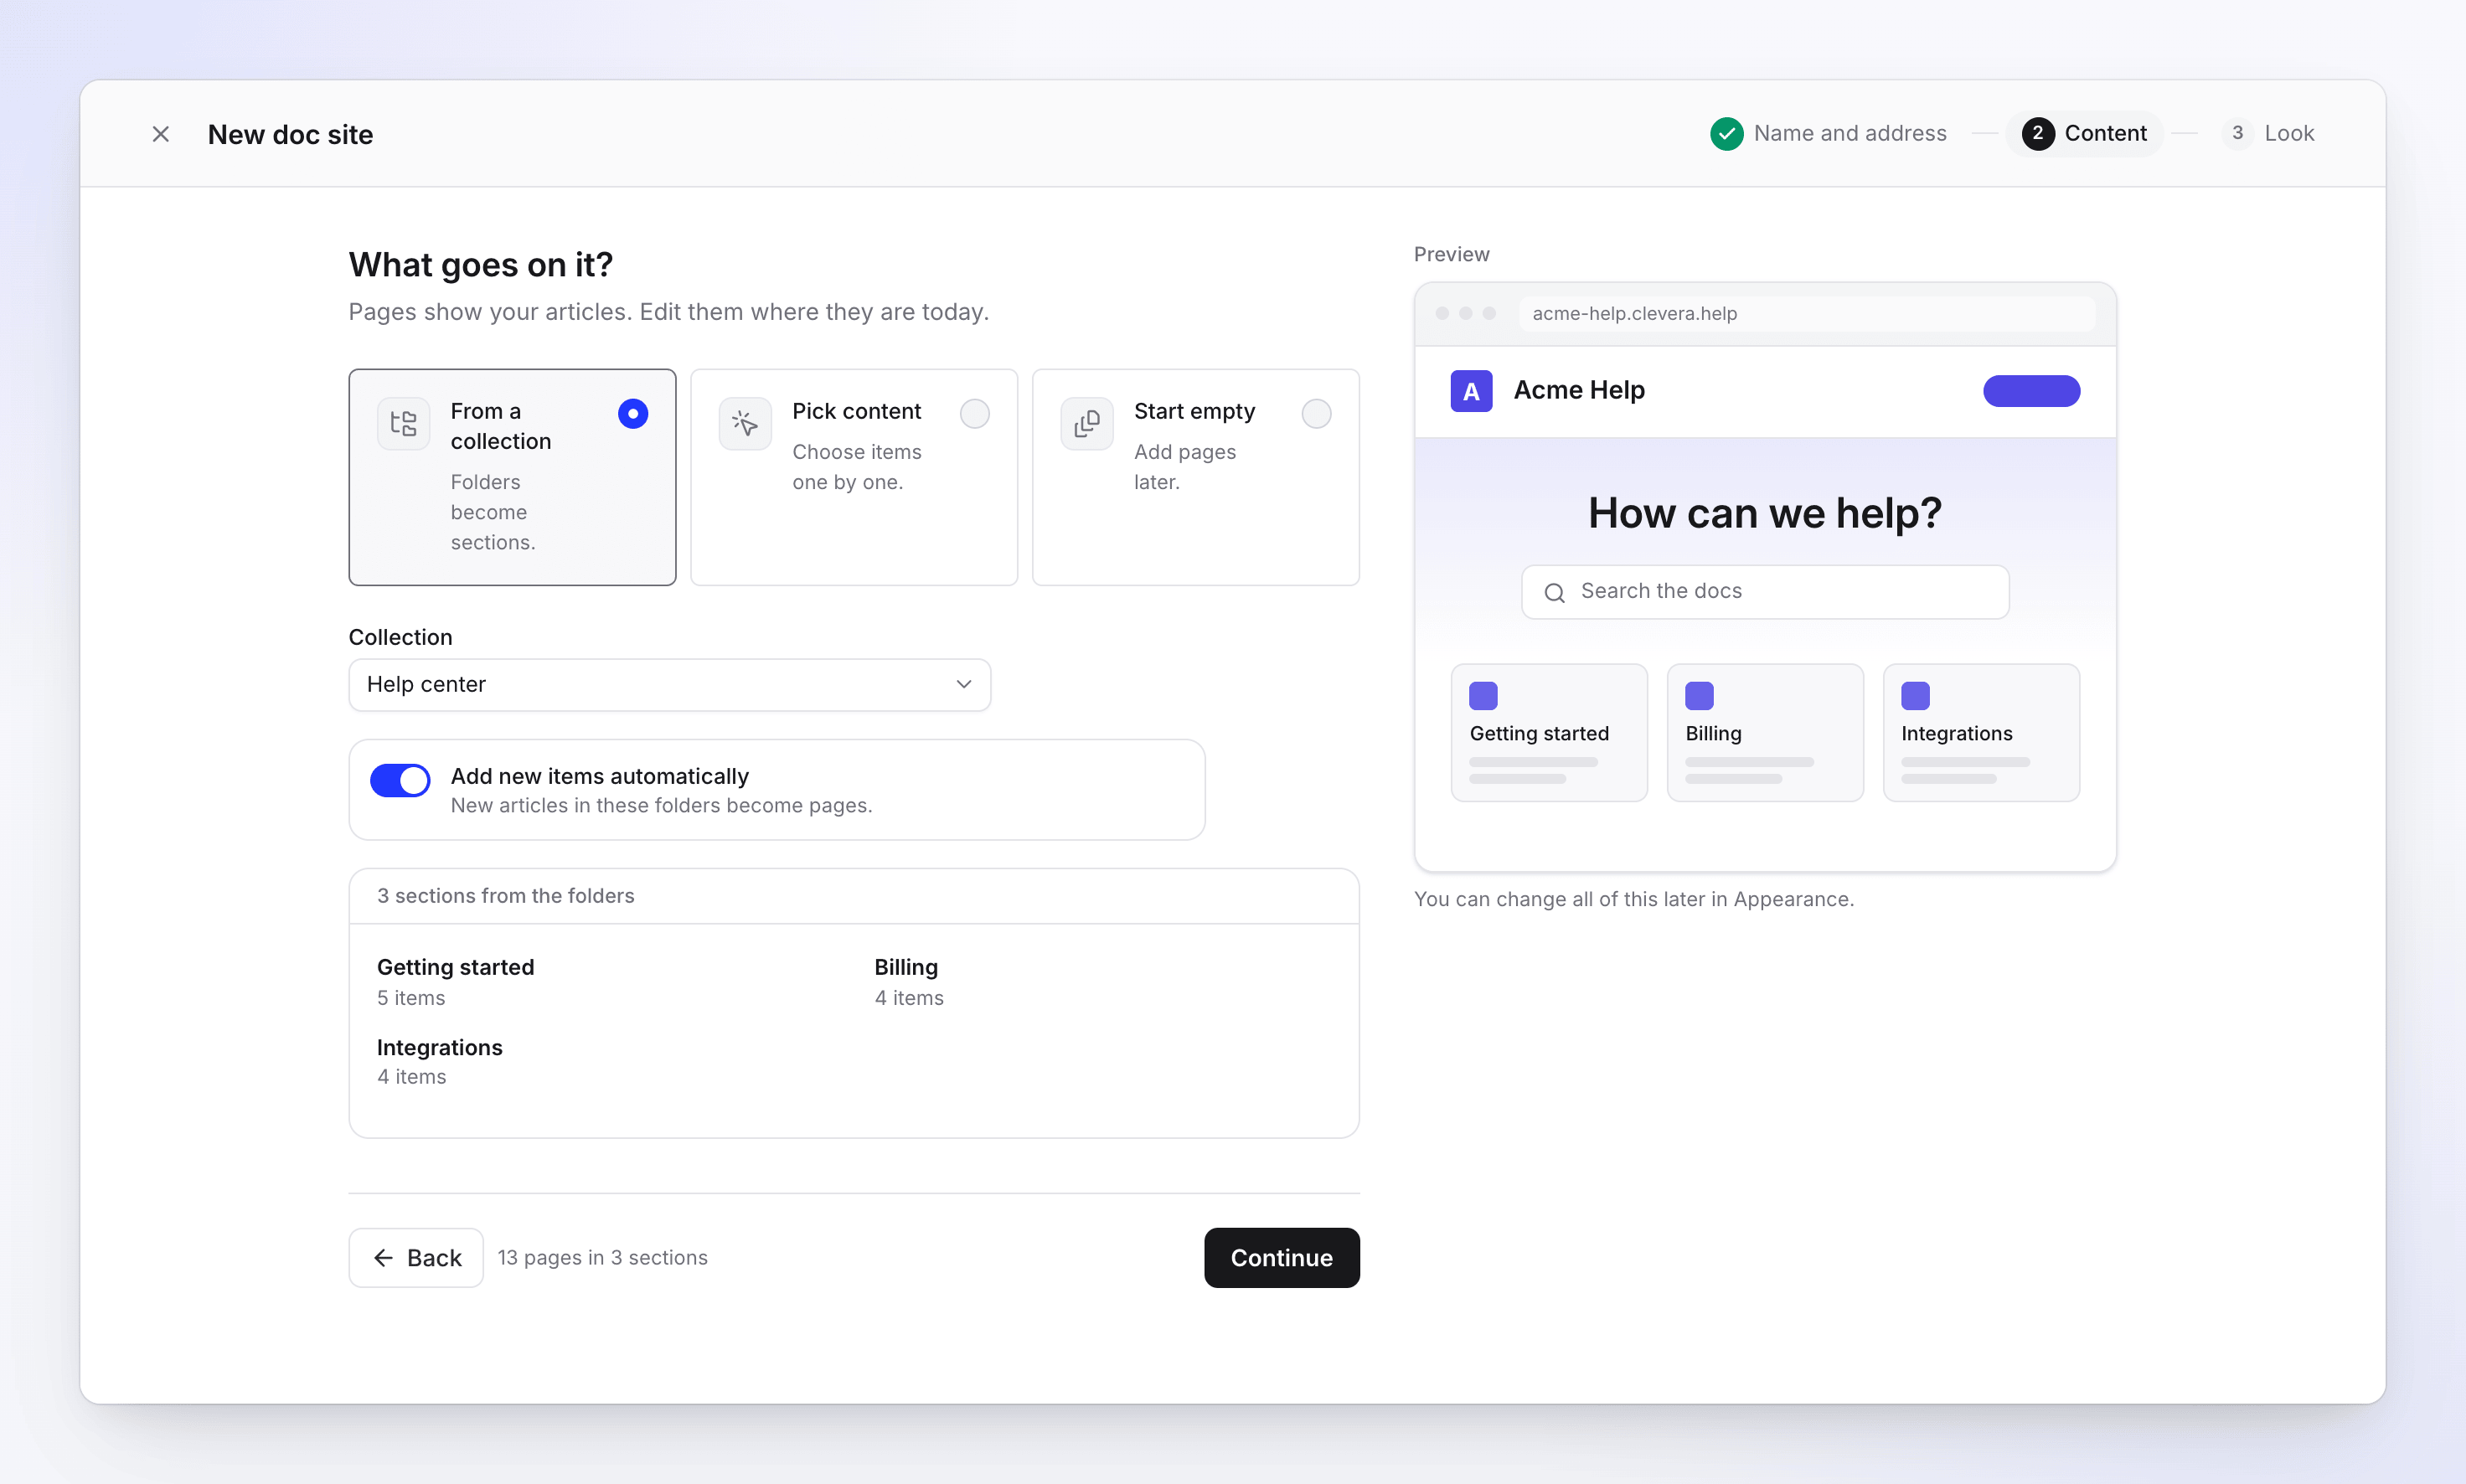Click the purple square on the Getting started card

pos(1483,695)
